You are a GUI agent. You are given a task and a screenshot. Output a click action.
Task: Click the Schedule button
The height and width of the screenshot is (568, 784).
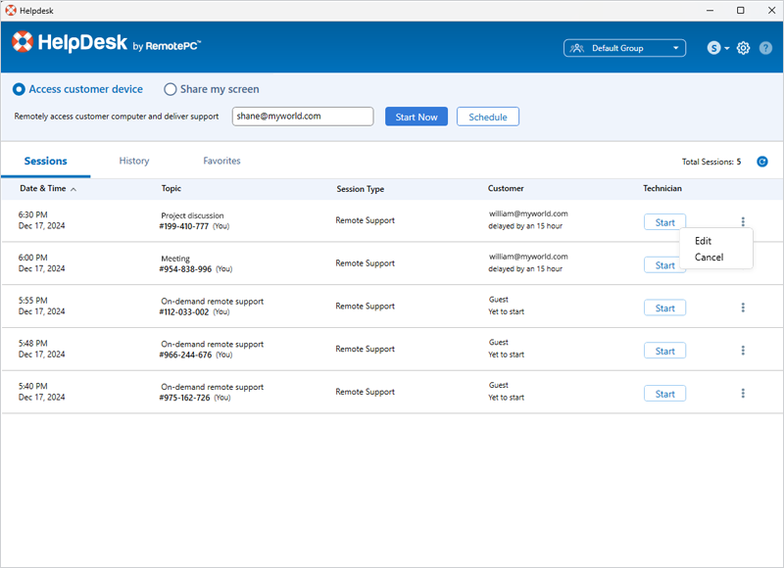[487, 117]
